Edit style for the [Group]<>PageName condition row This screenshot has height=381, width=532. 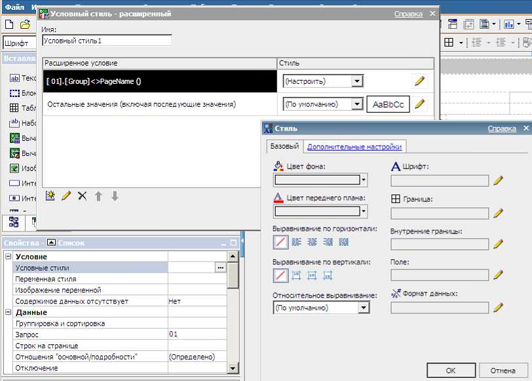(x=419, y=81)
